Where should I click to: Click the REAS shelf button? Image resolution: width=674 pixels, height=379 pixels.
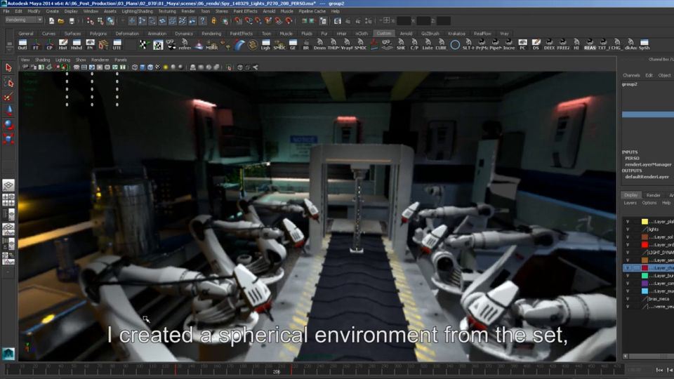590,45
